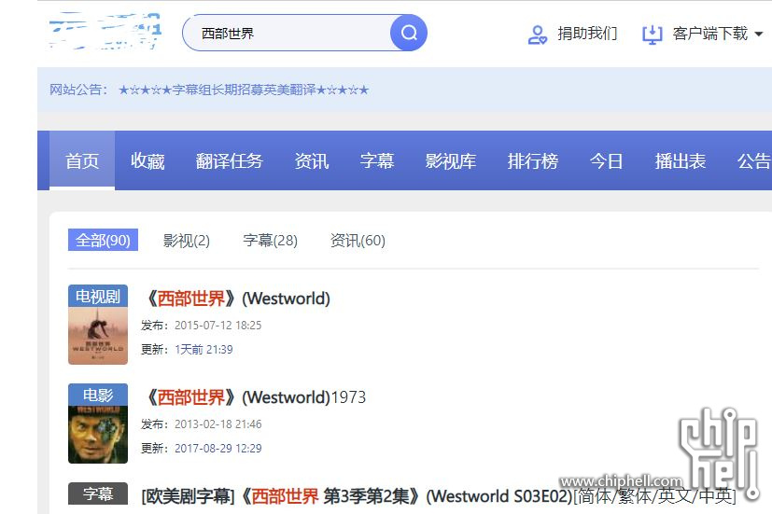Open 影视库 in navigation bar
The width and height of the screenshot is (772, 514).
451,160
